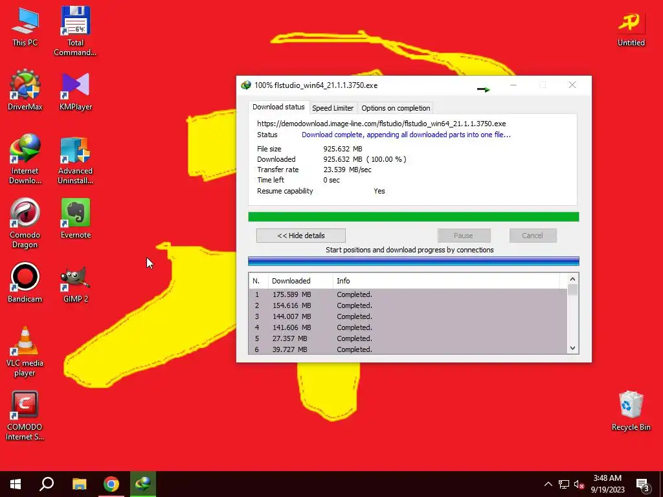Select connection row 3 with 144.007 MB
Viewport: 663px width, 497px height.
pos(408,316)
